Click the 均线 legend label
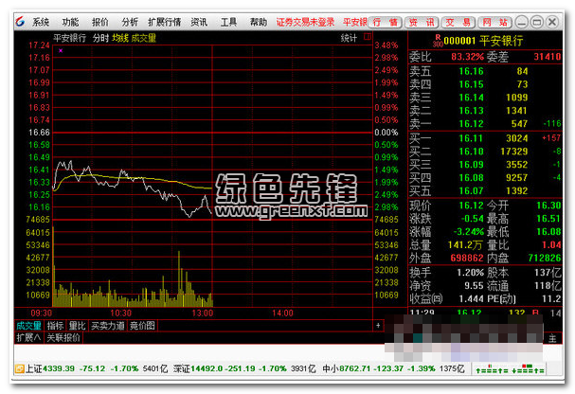 (120, 38)
